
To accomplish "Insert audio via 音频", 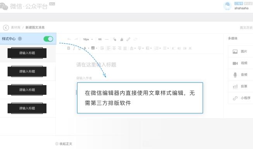I will point(241,75).
